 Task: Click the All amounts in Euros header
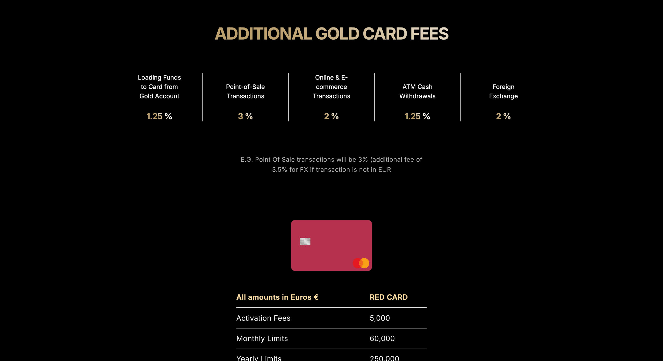point(277,297)
